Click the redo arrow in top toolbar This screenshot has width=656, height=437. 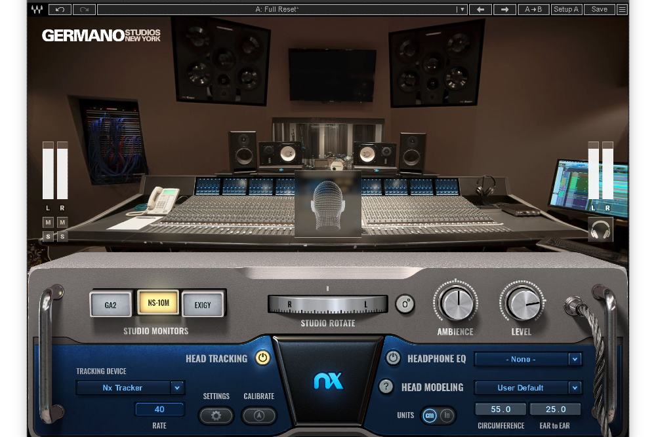[x=84, y=9]
